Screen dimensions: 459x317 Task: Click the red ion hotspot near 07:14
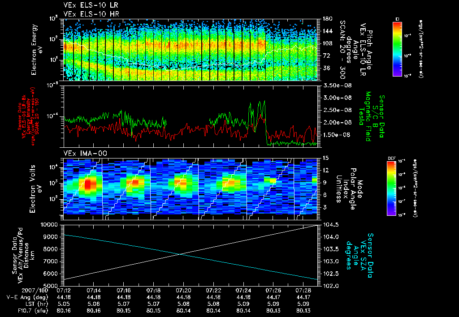88,185
